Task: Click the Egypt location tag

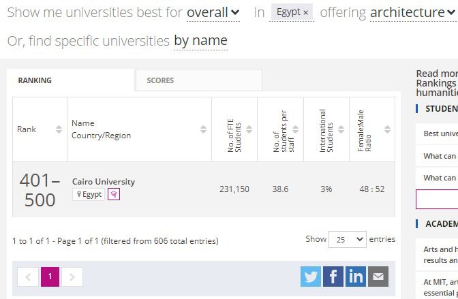Action: point(89,194)
